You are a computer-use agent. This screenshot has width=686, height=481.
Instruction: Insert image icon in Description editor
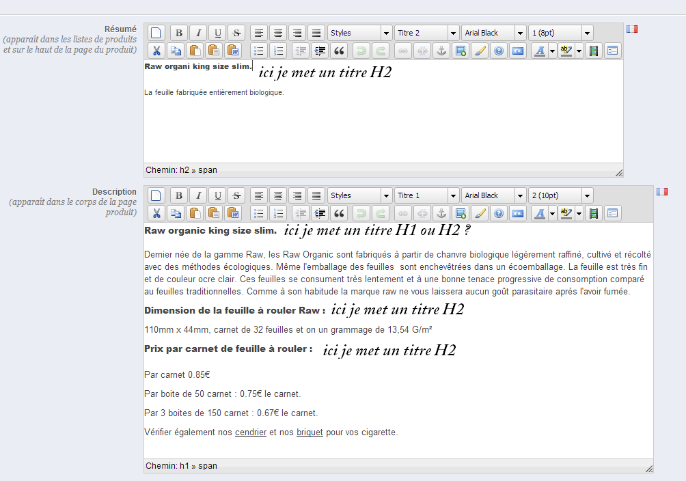(461, 214)
